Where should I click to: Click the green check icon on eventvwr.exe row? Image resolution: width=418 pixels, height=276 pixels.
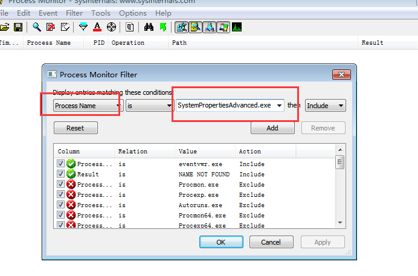[71, 164]
